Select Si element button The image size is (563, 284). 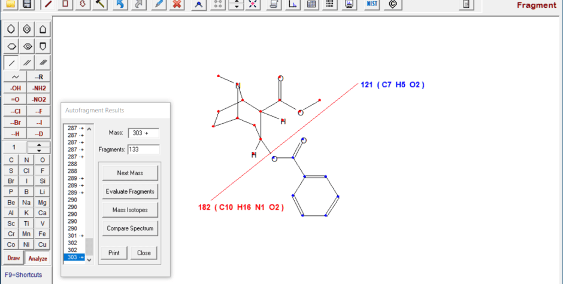[x=43, y=181]
